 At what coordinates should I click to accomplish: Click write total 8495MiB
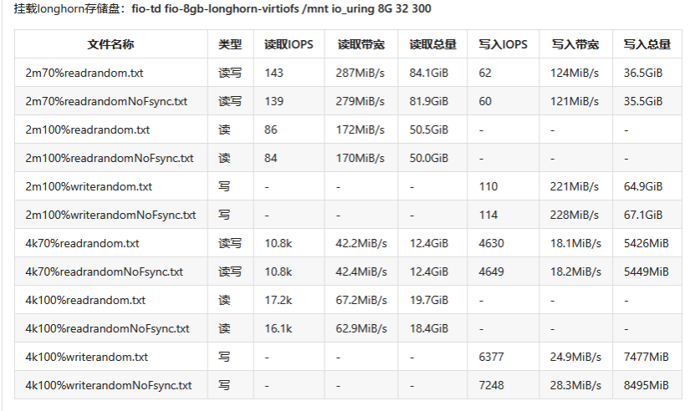646,385
